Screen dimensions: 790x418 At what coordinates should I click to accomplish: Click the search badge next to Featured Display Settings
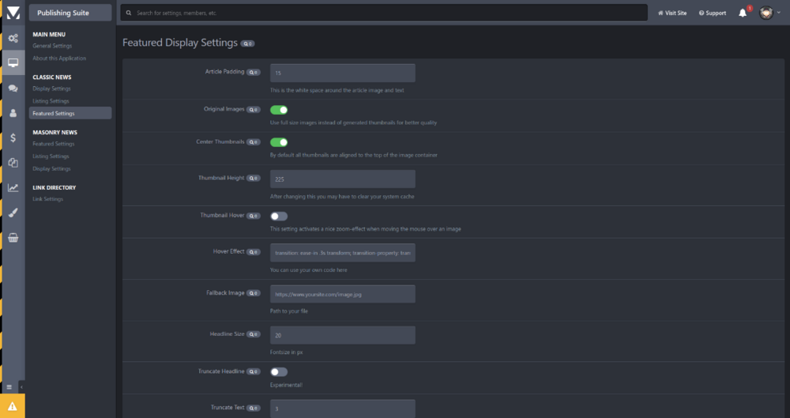click(247, 44)
